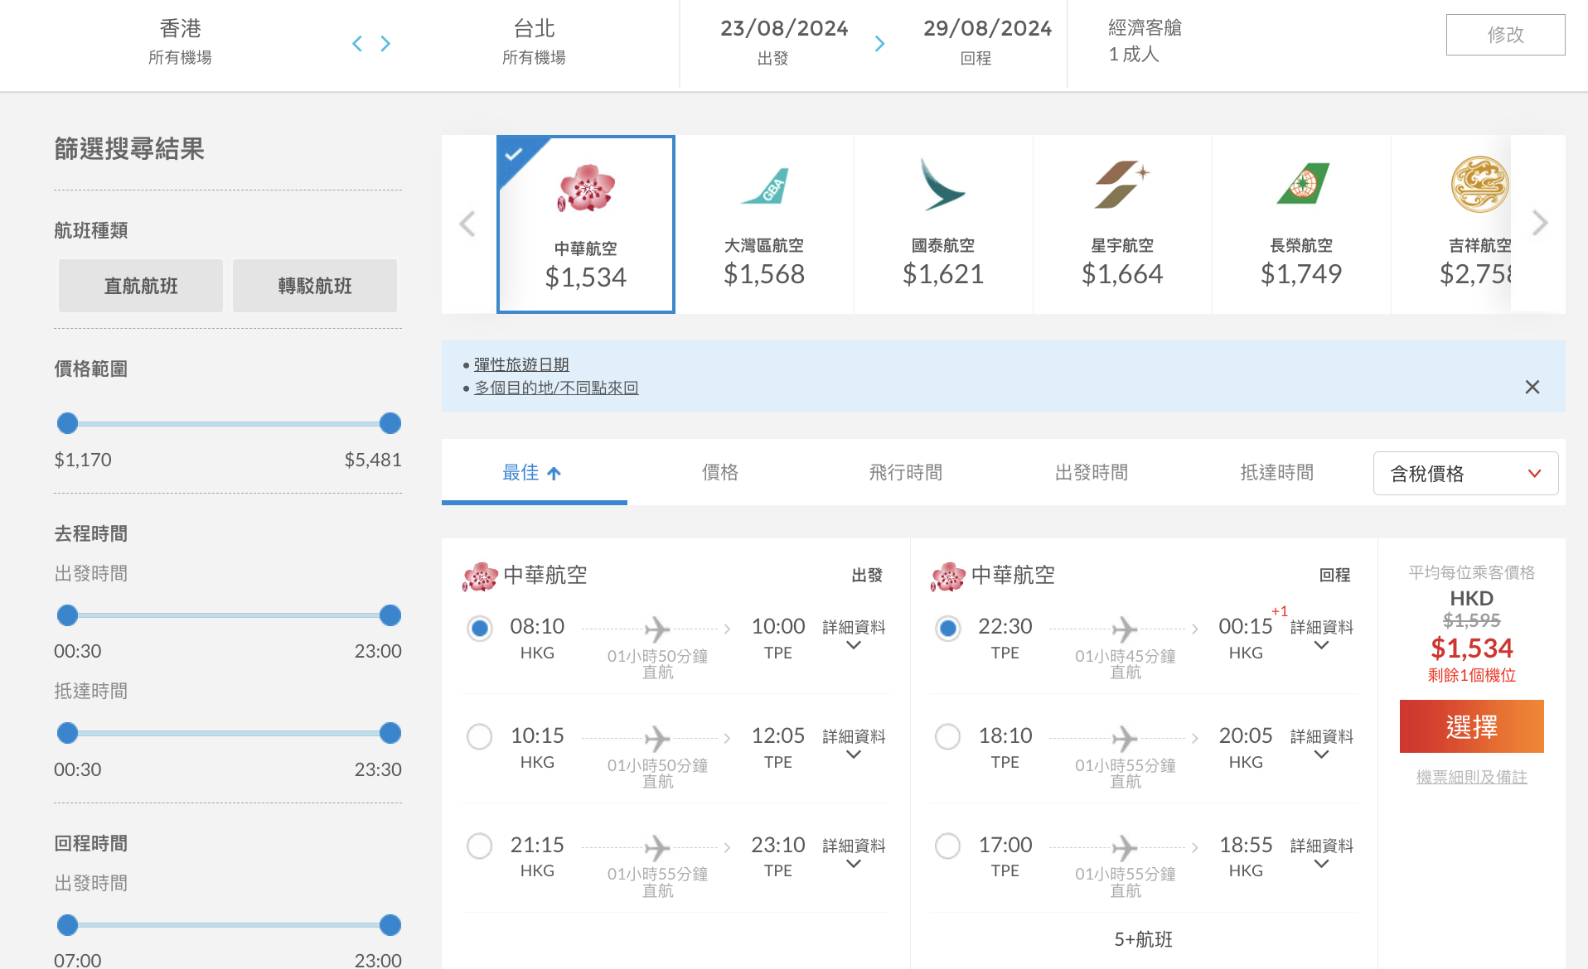Switch to the 抵達時間 sort tab
The image size is (1588, 969).
pyautogui.click(x=1276, y=472)
